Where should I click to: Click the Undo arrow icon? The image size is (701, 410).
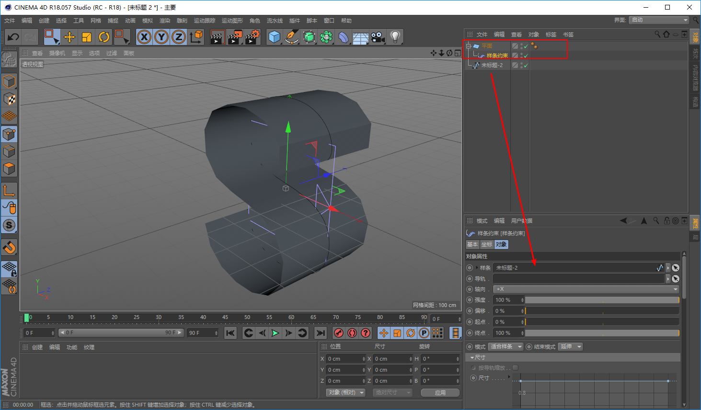(13, 37)
